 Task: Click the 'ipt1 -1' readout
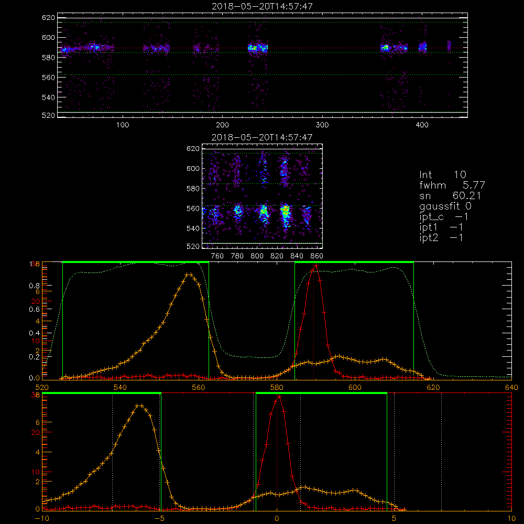[441, 227]
